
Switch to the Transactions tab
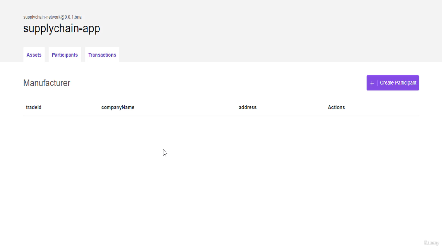[102, 55]
